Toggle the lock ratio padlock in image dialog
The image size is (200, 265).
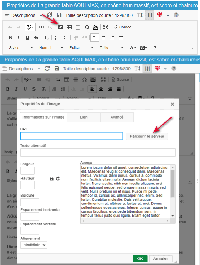(52, 179)
